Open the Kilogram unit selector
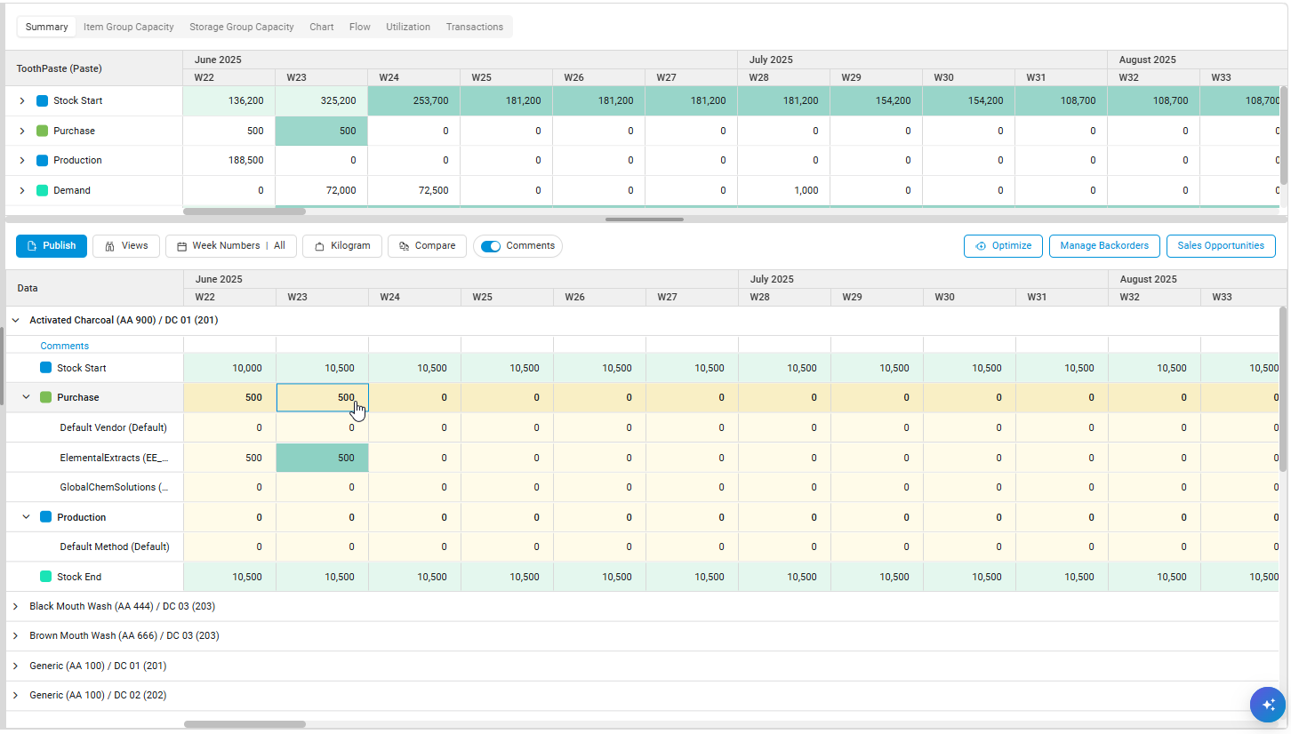 point(342,246)
